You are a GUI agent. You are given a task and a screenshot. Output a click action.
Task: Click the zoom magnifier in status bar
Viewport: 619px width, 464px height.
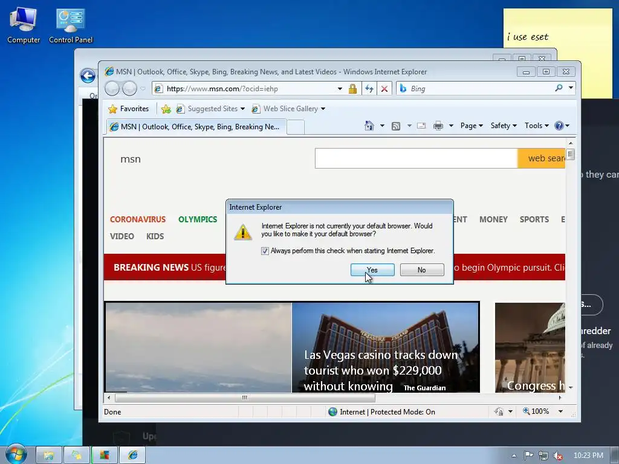[x=527, y=411]
